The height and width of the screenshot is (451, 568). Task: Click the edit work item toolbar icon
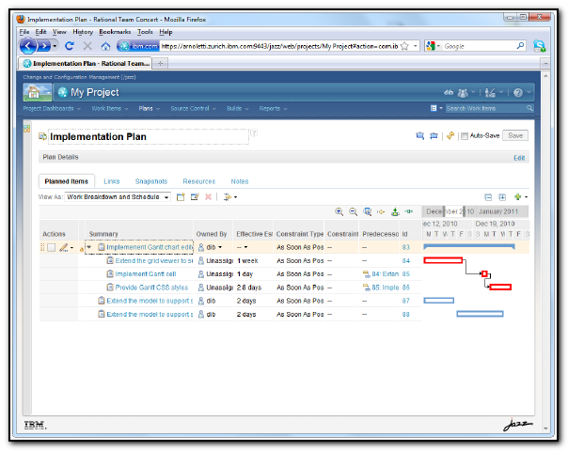coord(195,197)
